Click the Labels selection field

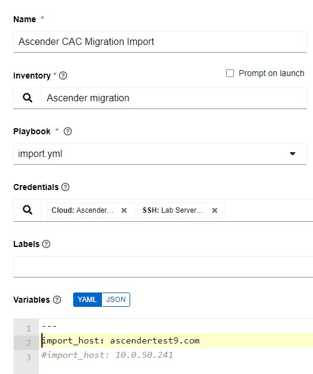[x=163, y=267]
